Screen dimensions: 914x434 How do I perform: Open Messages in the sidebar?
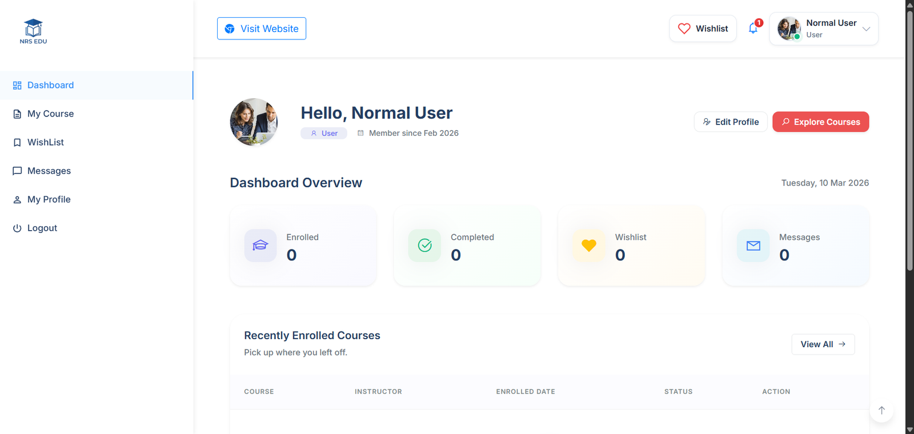[x=49, y=171]
